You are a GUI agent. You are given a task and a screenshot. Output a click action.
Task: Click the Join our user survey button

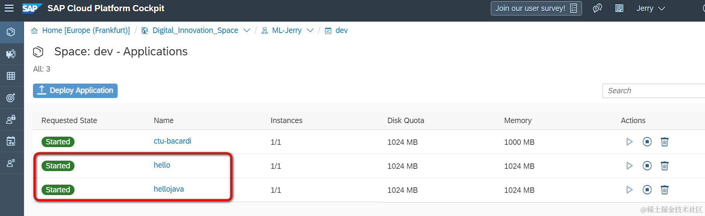tap(536, 8)
